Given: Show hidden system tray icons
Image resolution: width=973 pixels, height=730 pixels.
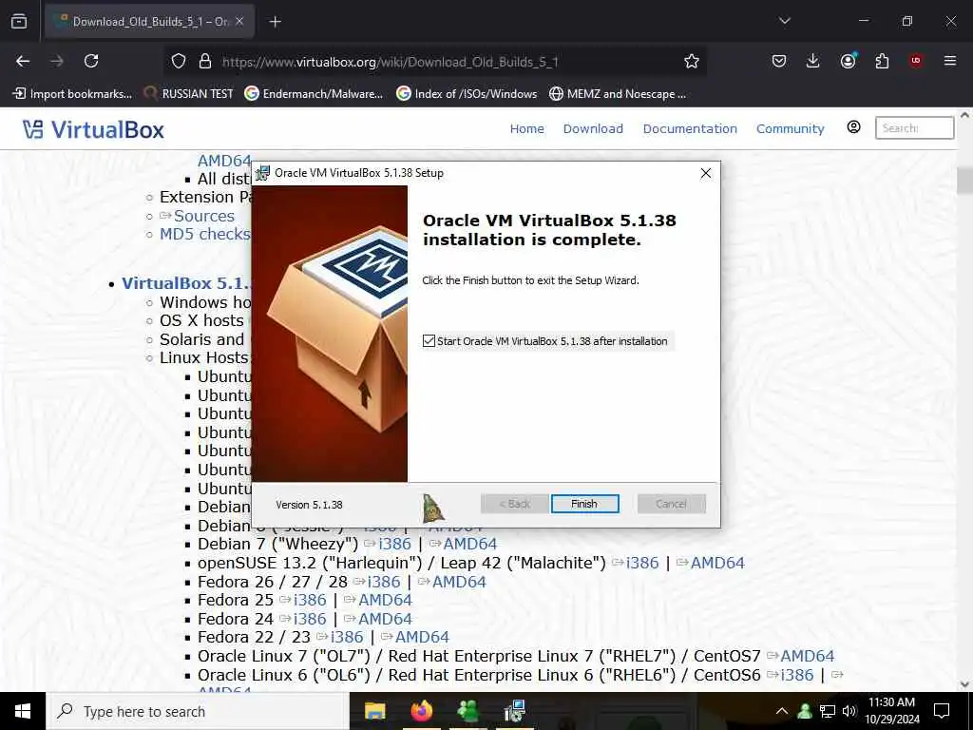Looking at the screenshot, I should click(782, 711).
